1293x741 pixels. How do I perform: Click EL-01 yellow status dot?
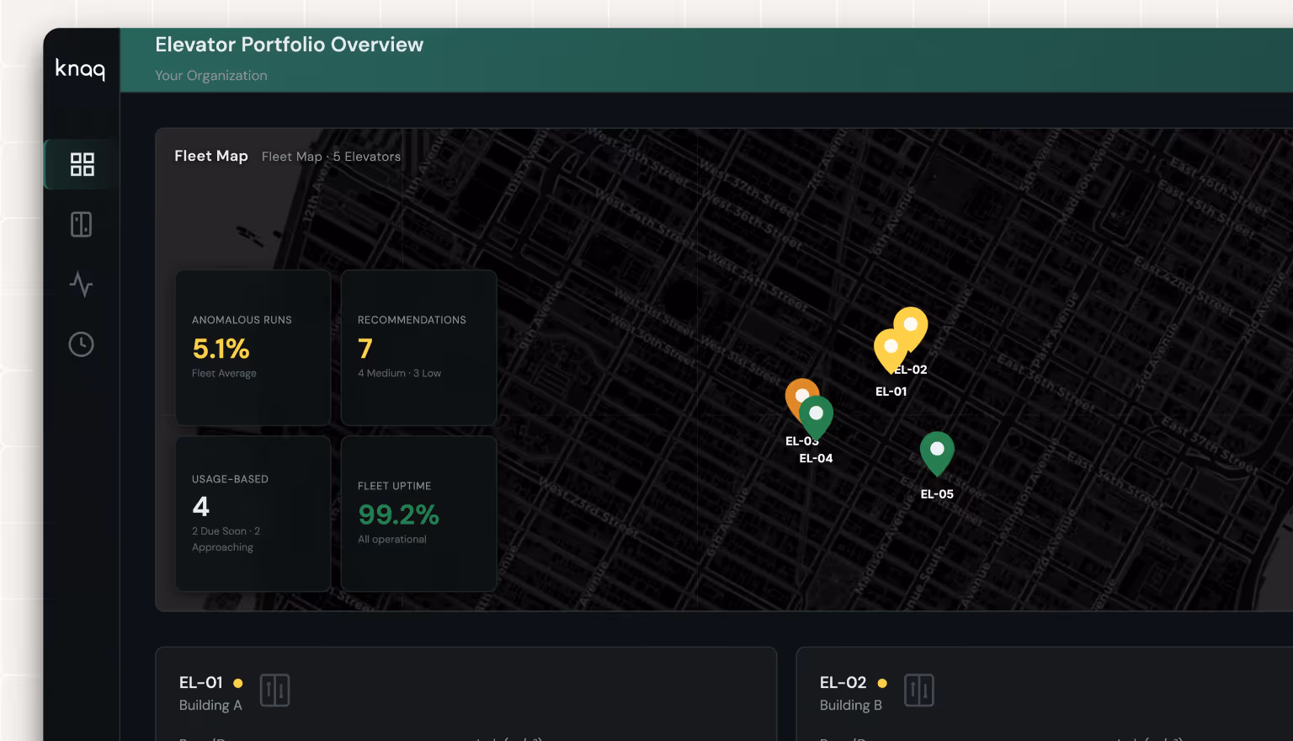point(238,684)
